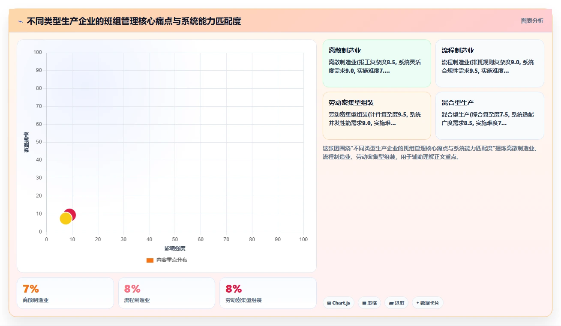Screen dimensions: 561x326
Task: Select the 7% 离散制造业 stat card
Action: point(65,293)
